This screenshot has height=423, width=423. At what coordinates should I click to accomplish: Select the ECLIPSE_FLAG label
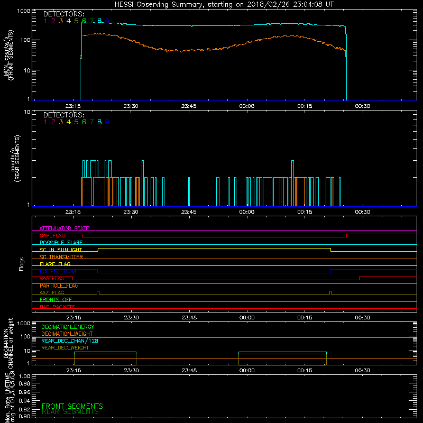(58, 271)
